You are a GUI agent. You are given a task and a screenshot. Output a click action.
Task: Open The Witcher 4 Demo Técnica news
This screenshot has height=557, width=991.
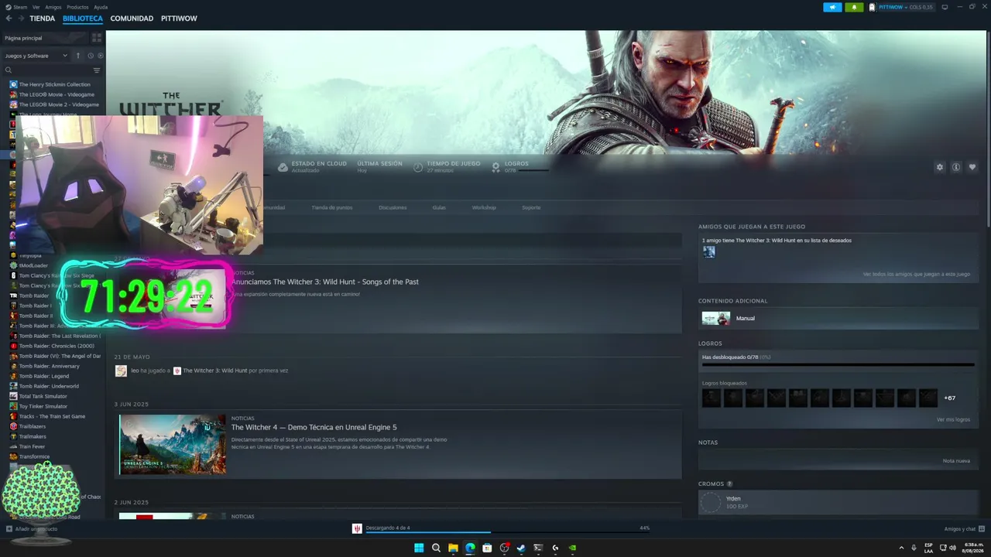coord(314,427)
